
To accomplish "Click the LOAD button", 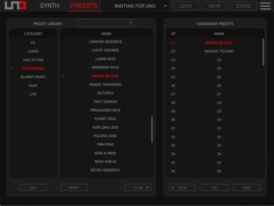I will click(186, 6).
